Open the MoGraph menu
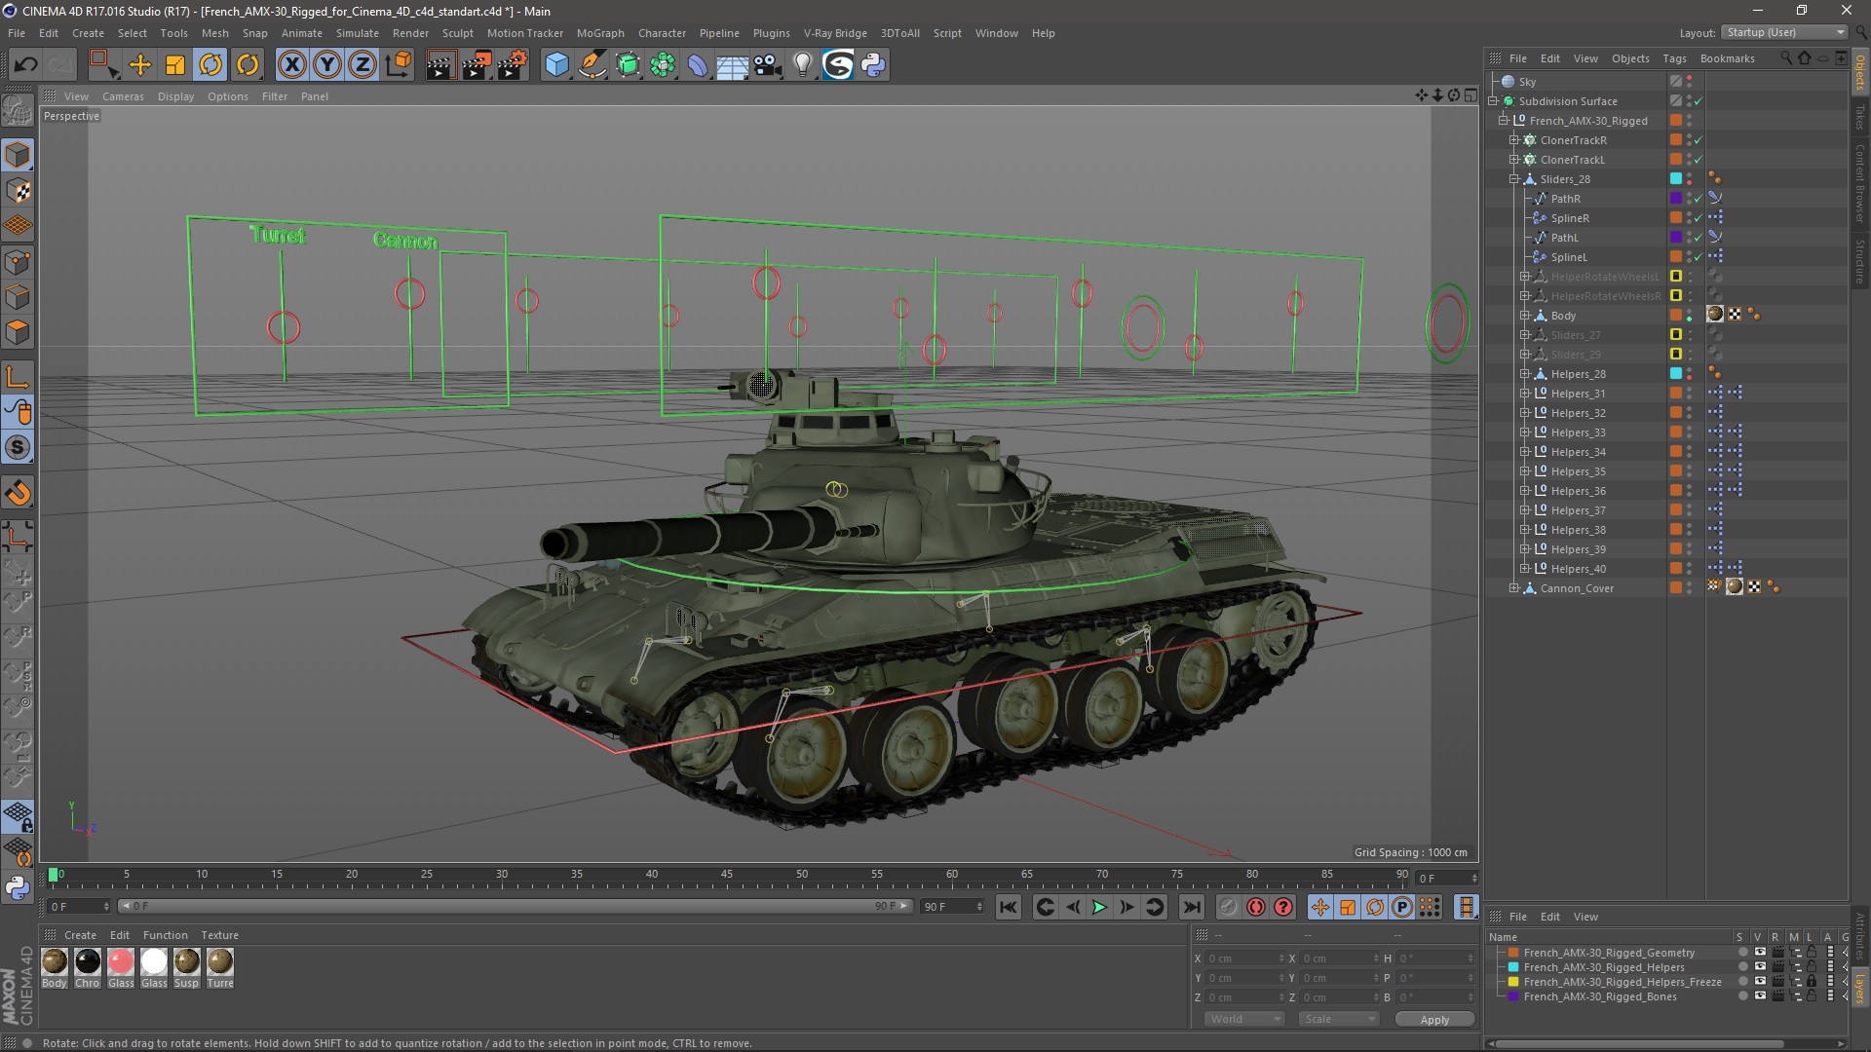This screenshot has height=1052, width=1871. tap(599, 33)
